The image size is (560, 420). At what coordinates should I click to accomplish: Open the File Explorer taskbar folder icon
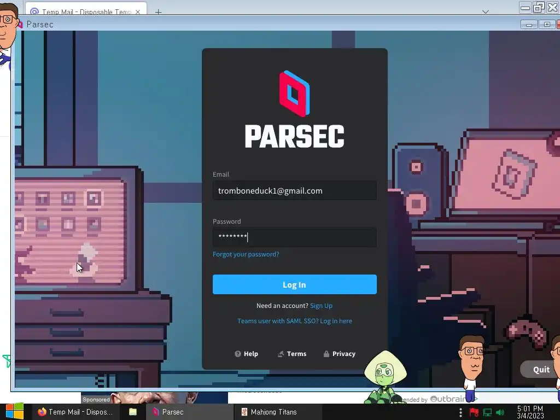(133, 412)
